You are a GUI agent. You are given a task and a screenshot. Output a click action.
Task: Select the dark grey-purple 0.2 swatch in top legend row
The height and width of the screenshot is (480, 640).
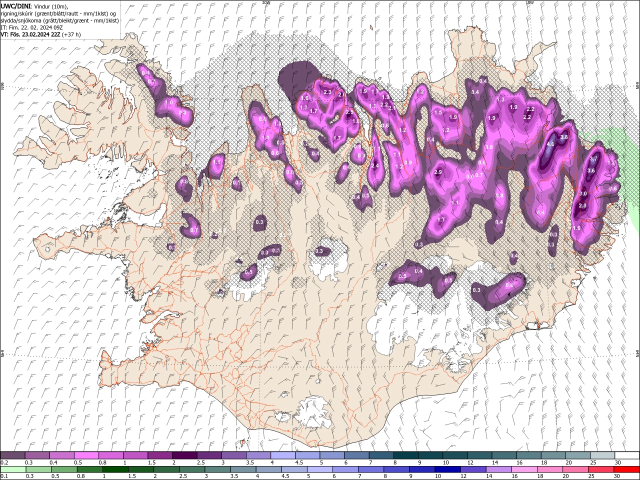[x=13, y=455]
